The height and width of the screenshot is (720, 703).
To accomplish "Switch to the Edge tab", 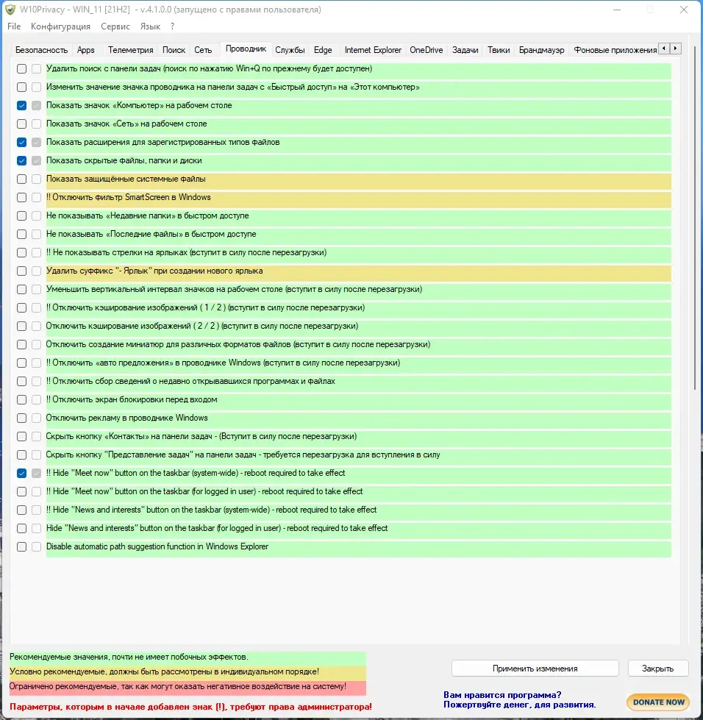I will (x=323, y=50).
